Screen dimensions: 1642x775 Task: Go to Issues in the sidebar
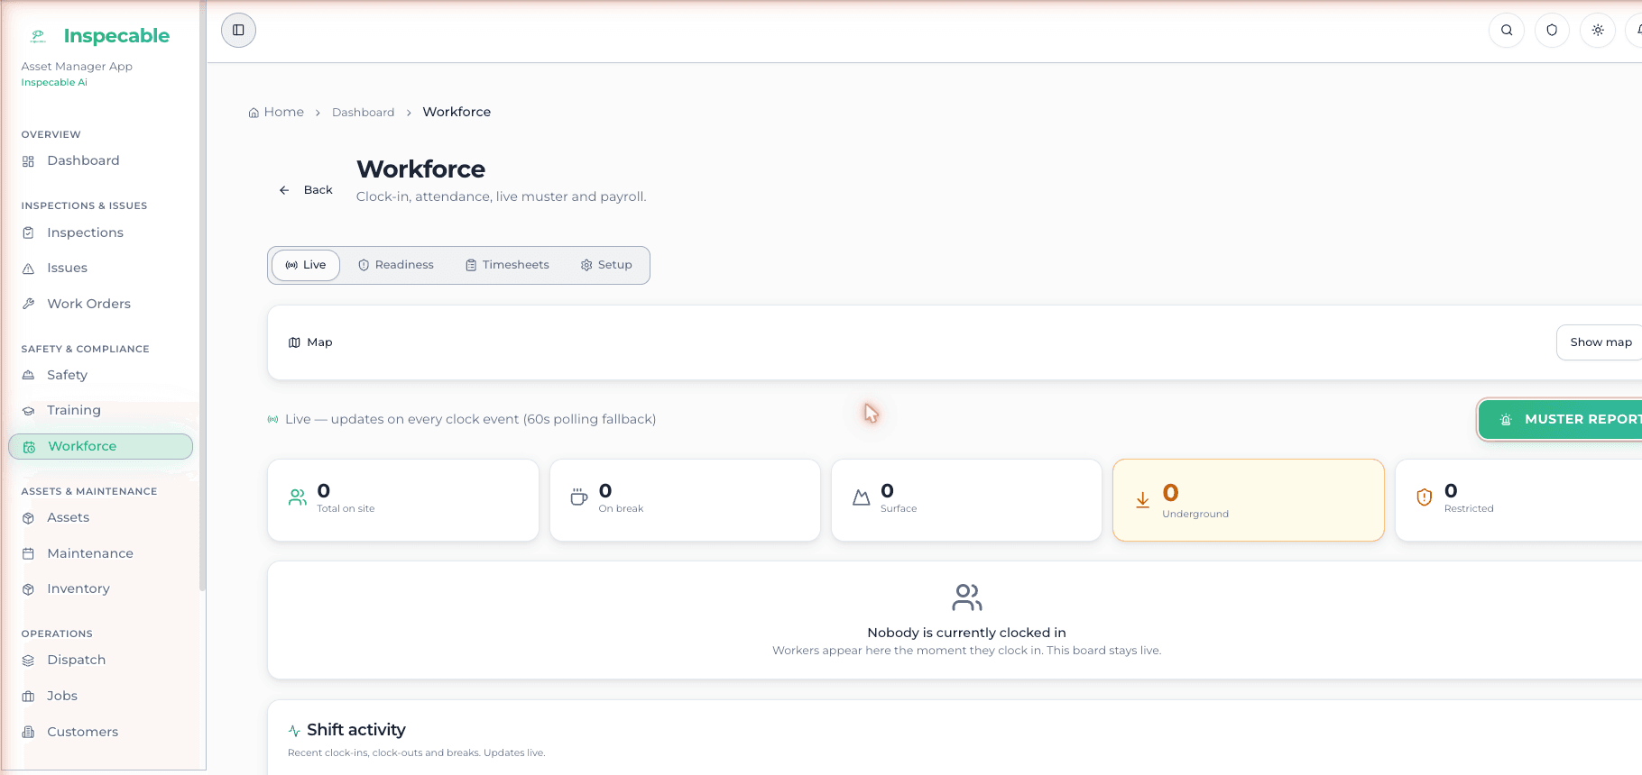(100, 269)
